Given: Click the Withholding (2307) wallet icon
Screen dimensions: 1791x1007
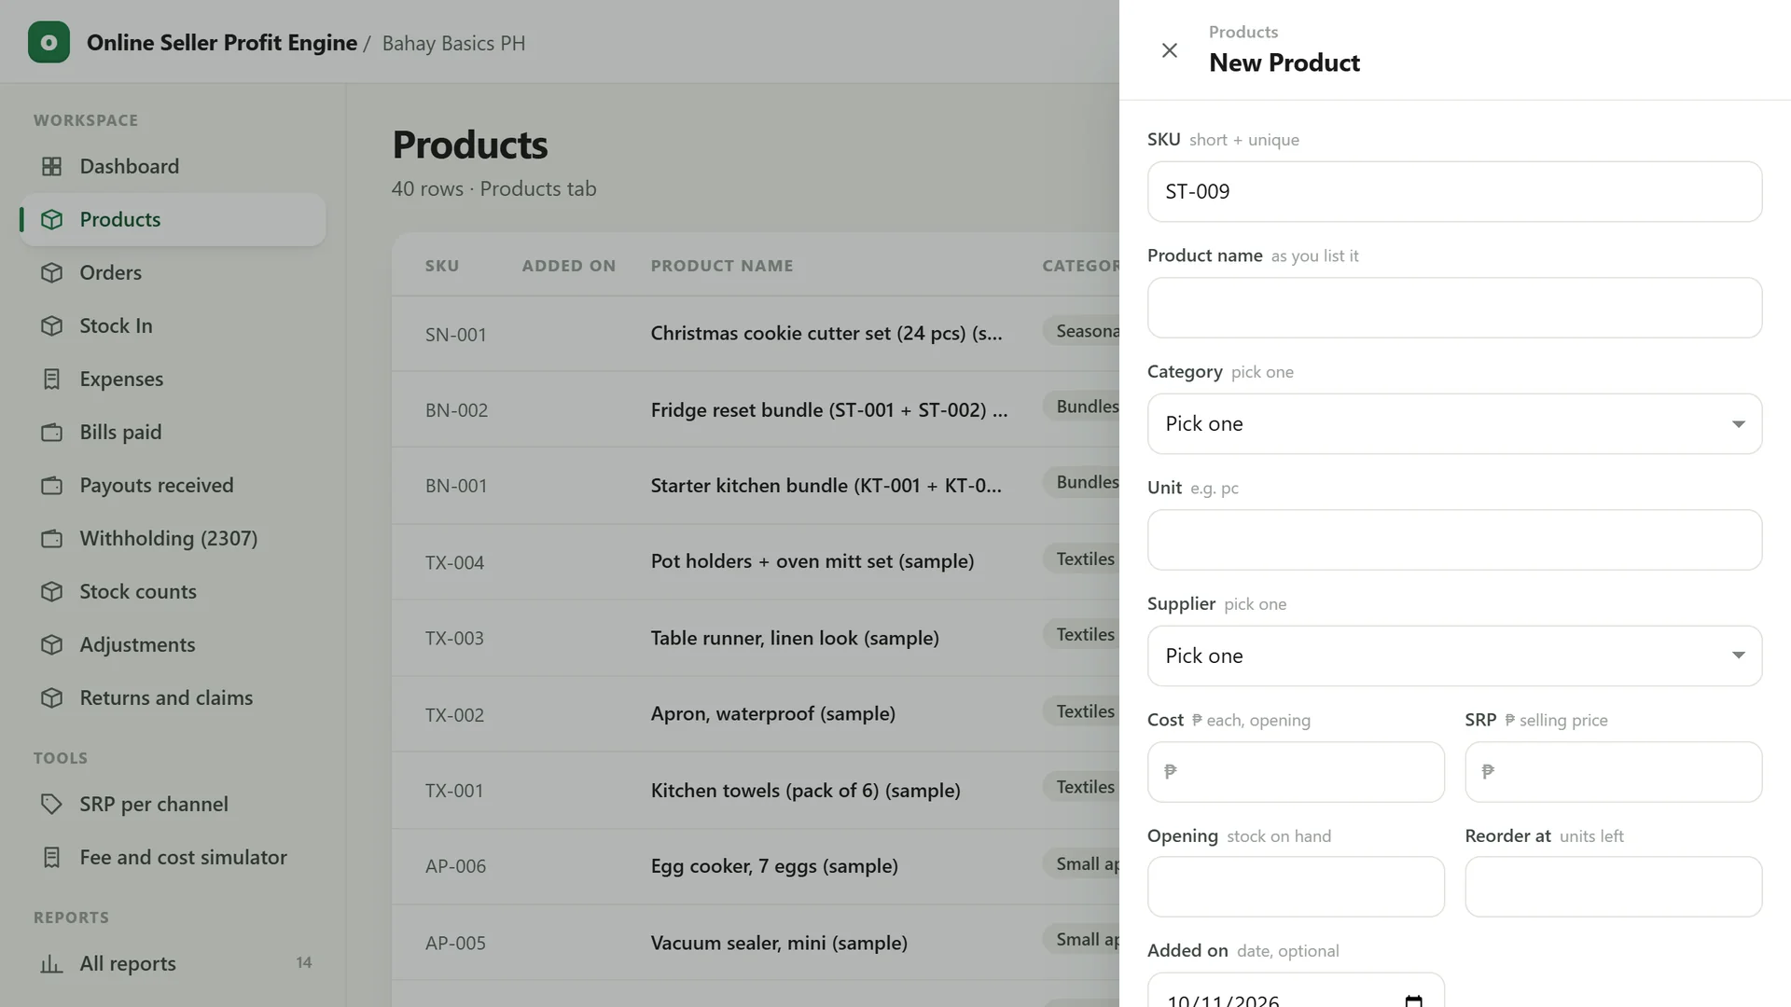Looking at the screenshot, I should [x=52, y=538].
